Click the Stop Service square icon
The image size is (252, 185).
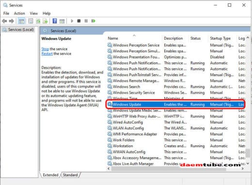point(79,21)
